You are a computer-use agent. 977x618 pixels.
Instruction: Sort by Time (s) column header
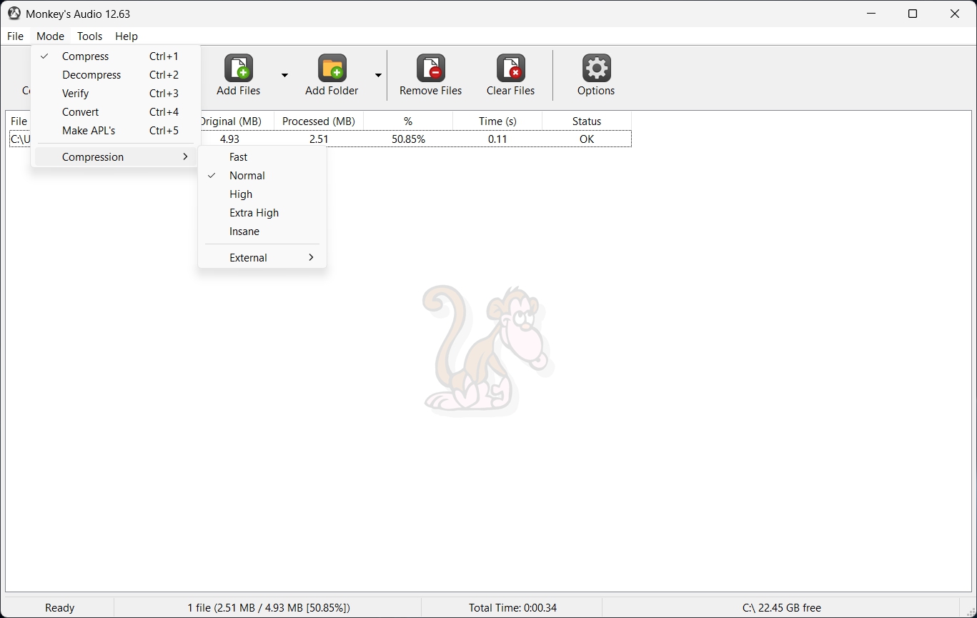click(497, 121)
